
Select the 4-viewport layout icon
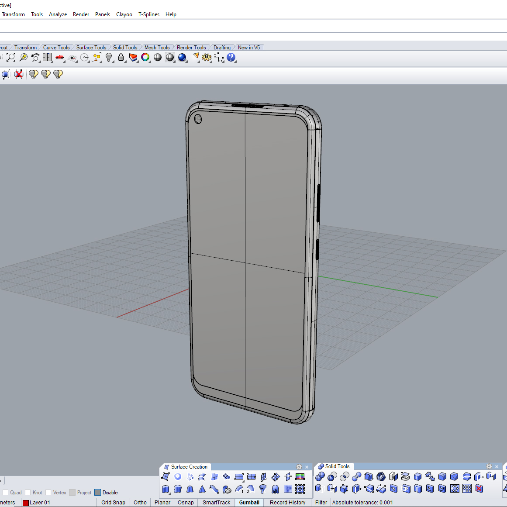(48, 57)
